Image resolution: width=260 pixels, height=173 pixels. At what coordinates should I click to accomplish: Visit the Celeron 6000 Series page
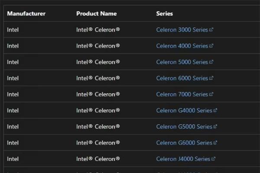182,78
